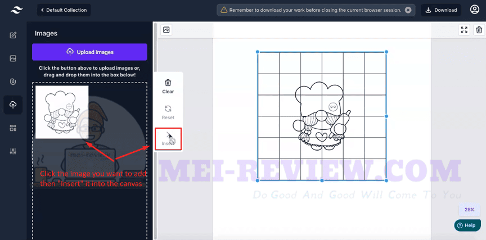Click the Upload Images button
This screenshot has height=240, width=486.
(x=89, y=52)
